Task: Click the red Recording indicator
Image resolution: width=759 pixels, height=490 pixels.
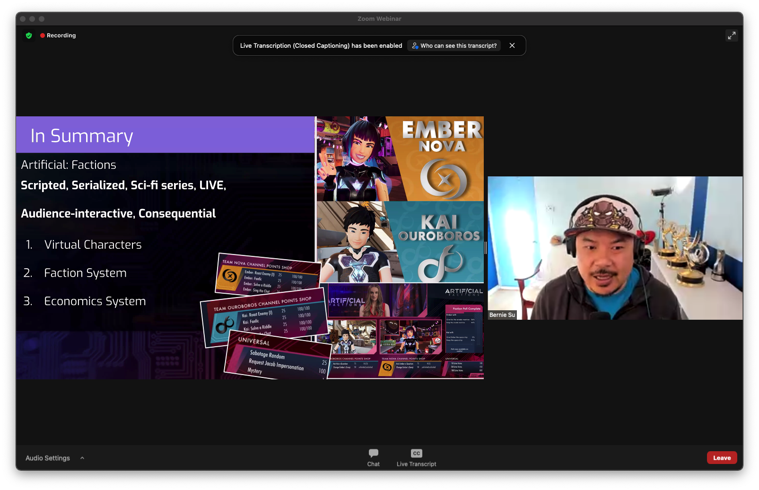Action: click(58, 35)
